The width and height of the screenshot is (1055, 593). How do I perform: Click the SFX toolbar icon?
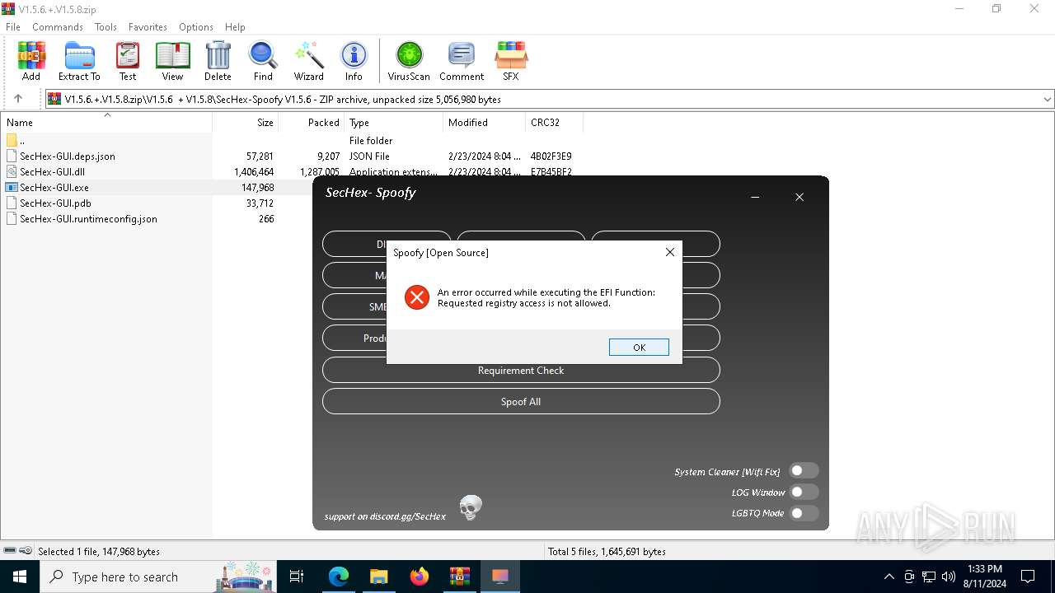click(x=511, y=62)
